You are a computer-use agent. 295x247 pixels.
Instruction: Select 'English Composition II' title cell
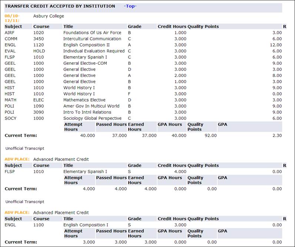click(86, 45)
